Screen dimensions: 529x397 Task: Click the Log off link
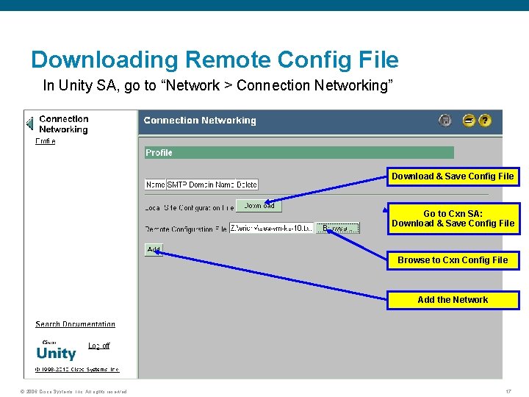(x=99, y=346)
